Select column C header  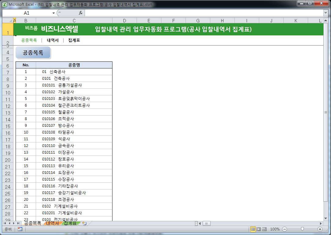point(74,20)
